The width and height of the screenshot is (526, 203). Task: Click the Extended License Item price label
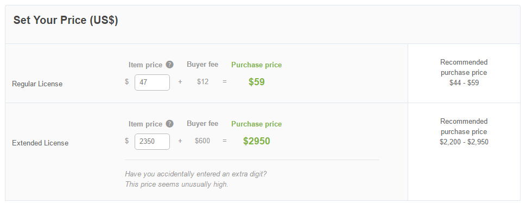[145, 124]
